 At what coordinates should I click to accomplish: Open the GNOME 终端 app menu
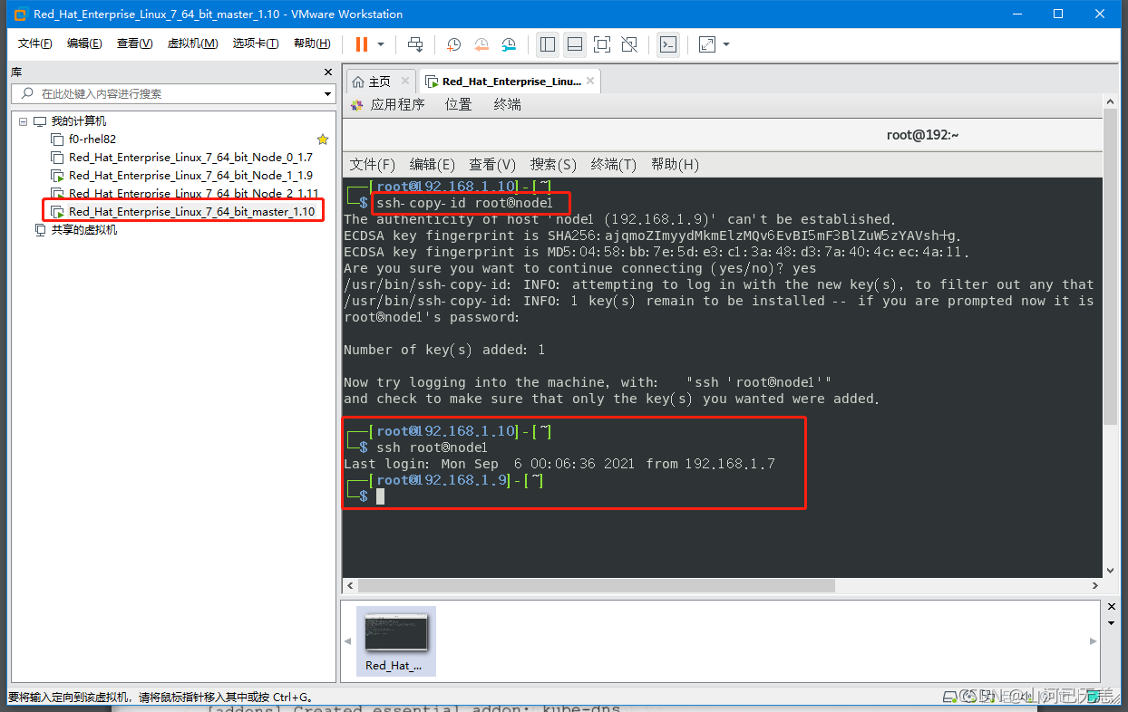pos(508,105)
